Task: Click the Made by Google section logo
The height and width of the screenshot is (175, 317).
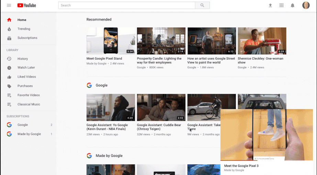Action: pyautogui.click(x=89, y=156)
